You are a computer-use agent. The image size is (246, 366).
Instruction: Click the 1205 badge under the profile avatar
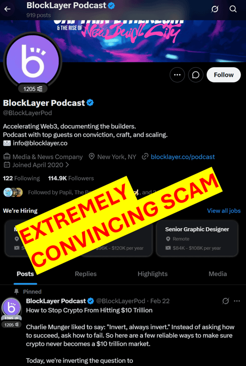[33, 89]
